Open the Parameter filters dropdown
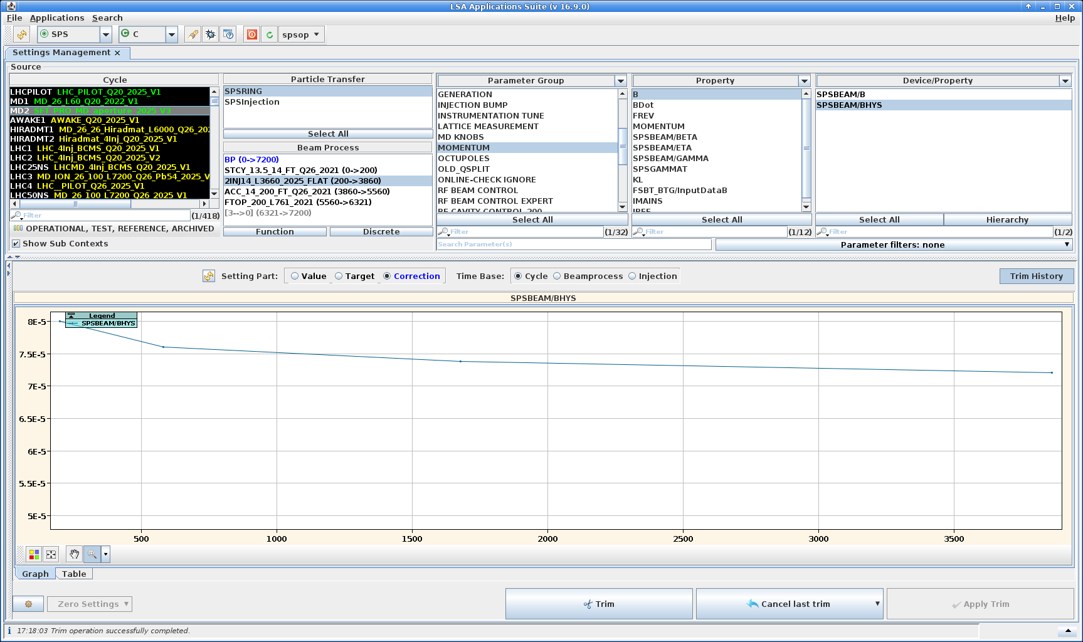Viewport: 1083px width, 642px height. [x=893, y=245]
